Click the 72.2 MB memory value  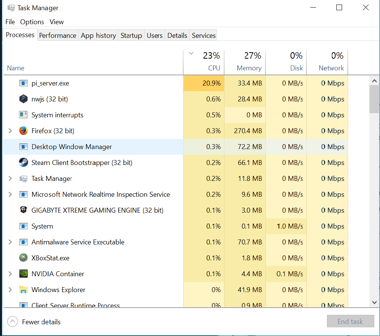(250, 147)
